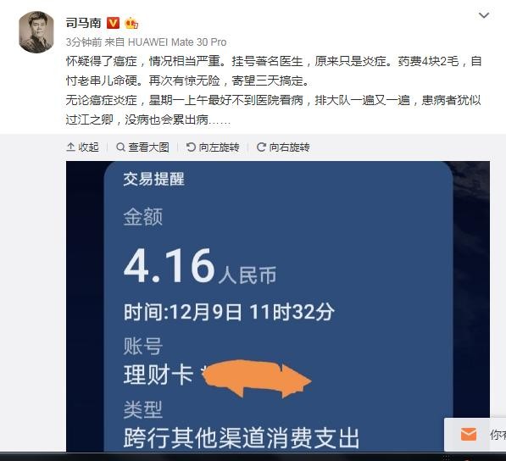Click the membership crown badge icon
This screenshot has height=461, width=506.
coord(131,23)
